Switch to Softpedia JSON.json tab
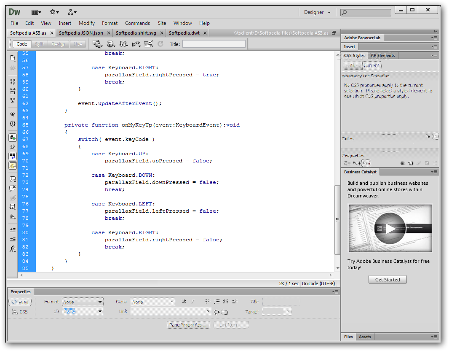The height and width of the screenshot is (351, 449). point(81,33)
